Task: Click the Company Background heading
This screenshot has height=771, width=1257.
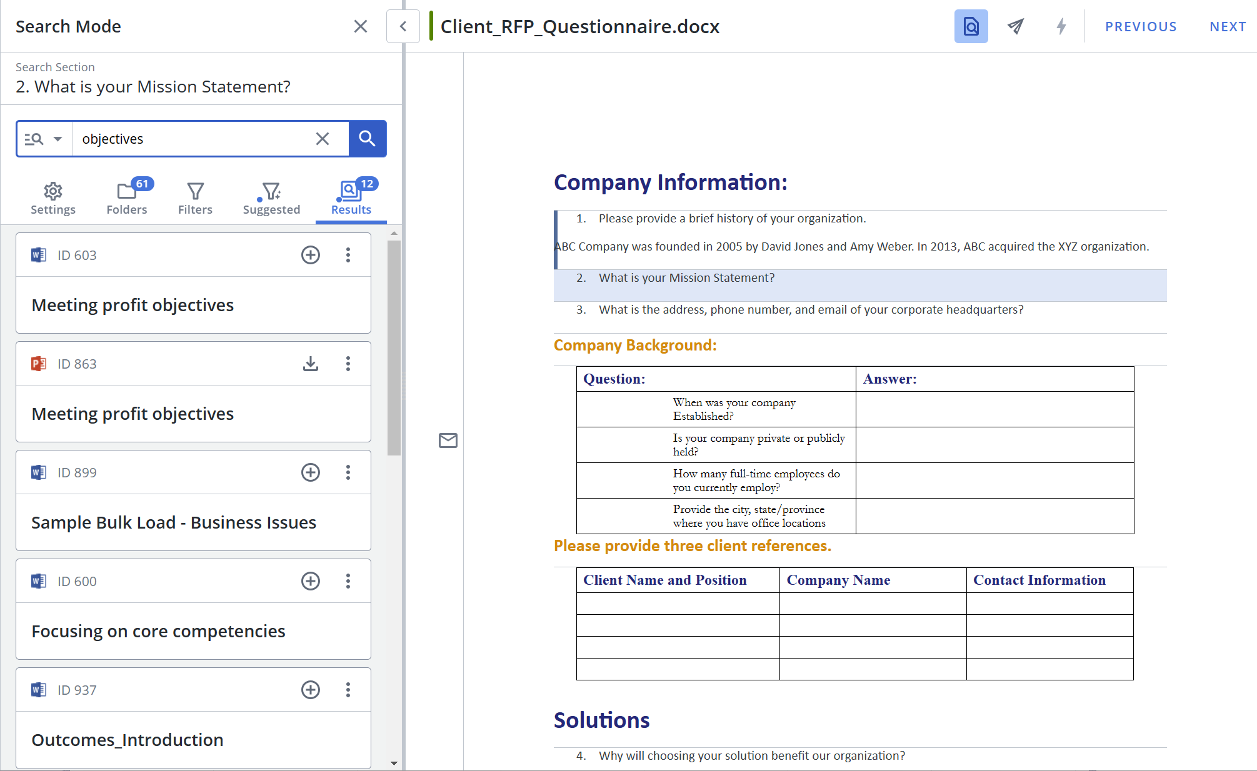Action: (x=635, y=346)
